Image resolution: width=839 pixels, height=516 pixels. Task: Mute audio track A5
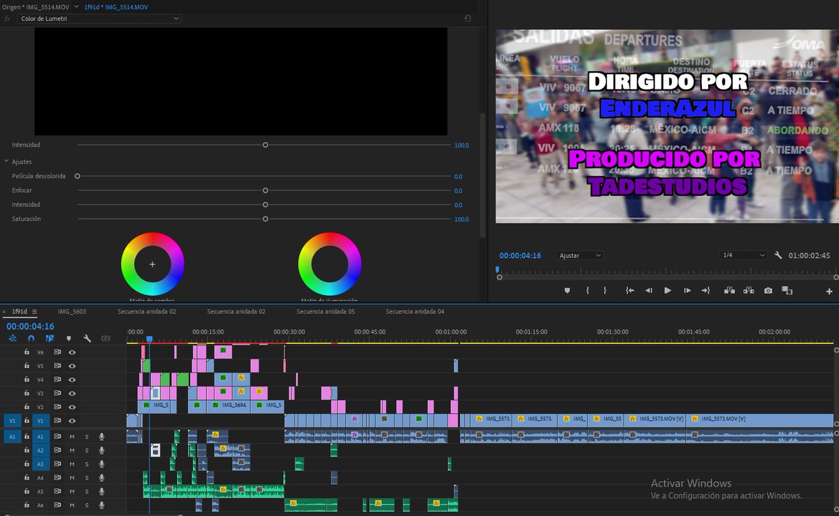71,491
